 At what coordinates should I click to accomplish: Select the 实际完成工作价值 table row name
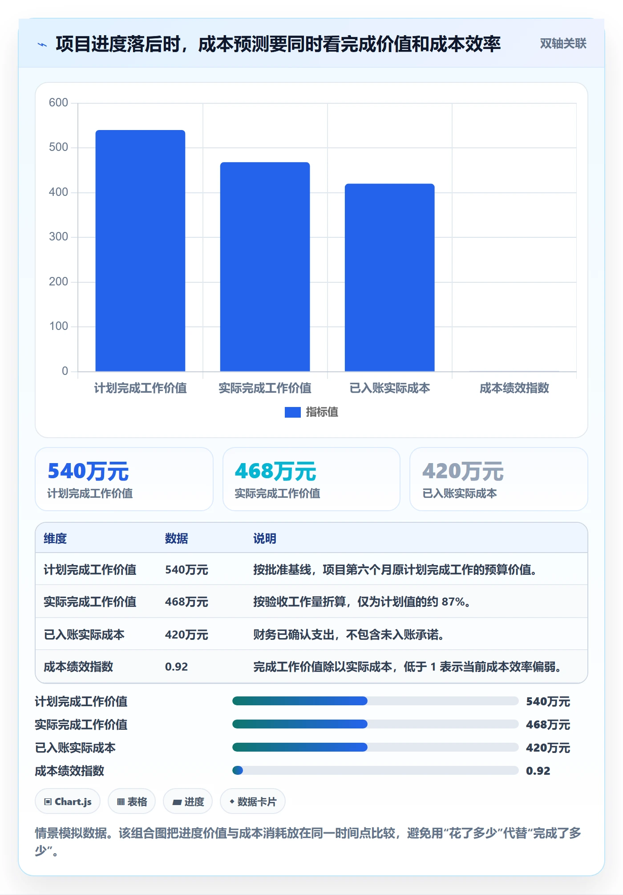point(90,602)
